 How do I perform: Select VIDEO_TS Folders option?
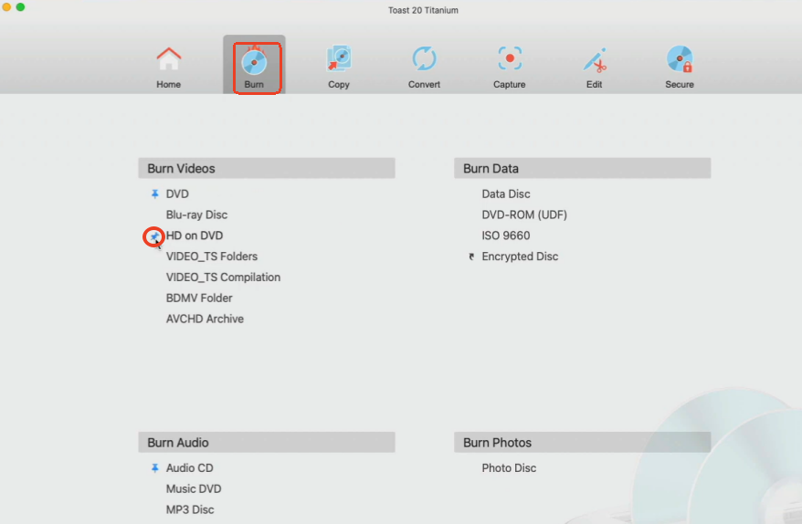(211, 257)
